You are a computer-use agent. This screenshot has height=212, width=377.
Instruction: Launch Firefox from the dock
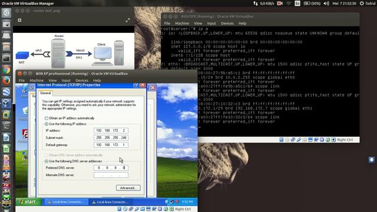click(6, 81)
